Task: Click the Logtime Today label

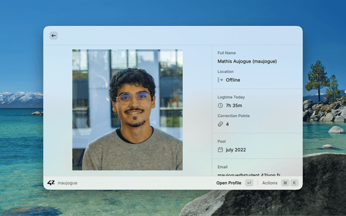Action: (231, 97)
